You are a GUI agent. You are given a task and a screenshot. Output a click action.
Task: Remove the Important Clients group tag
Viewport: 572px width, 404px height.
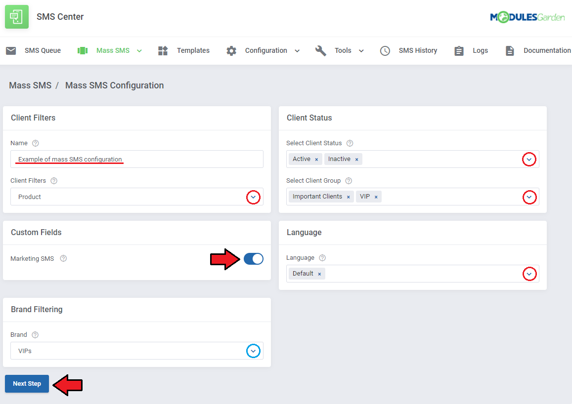(349, 197)
